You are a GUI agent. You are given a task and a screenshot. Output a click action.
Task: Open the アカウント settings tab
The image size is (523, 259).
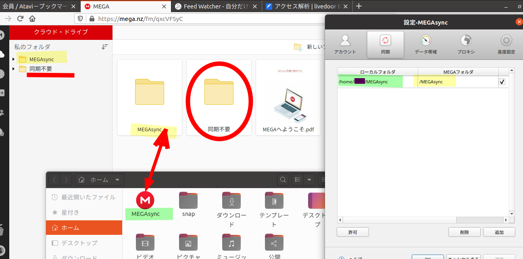click(345, 44)
